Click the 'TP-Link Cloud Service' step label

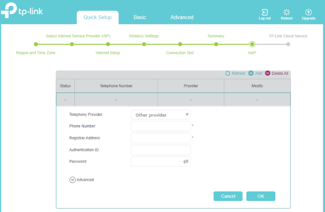pyautogui.click(x=288, y=36)
